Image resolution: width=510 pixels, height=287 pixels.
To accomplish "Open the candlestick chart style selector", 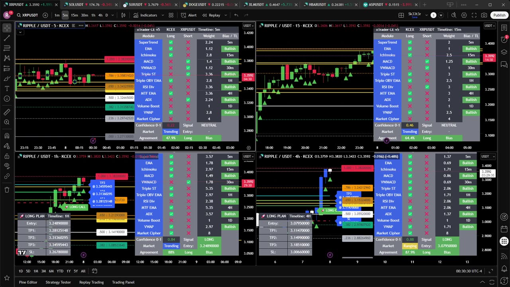I will click(124, 15).
